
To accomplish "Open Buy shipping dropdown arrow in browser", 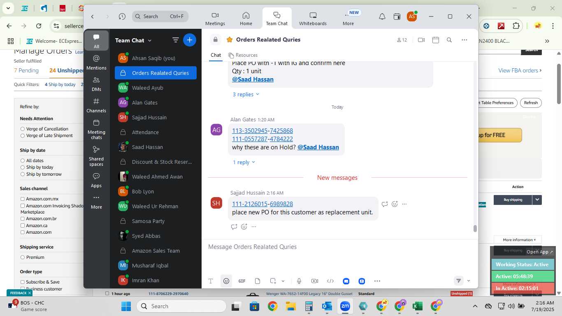I will pos(537,200).
